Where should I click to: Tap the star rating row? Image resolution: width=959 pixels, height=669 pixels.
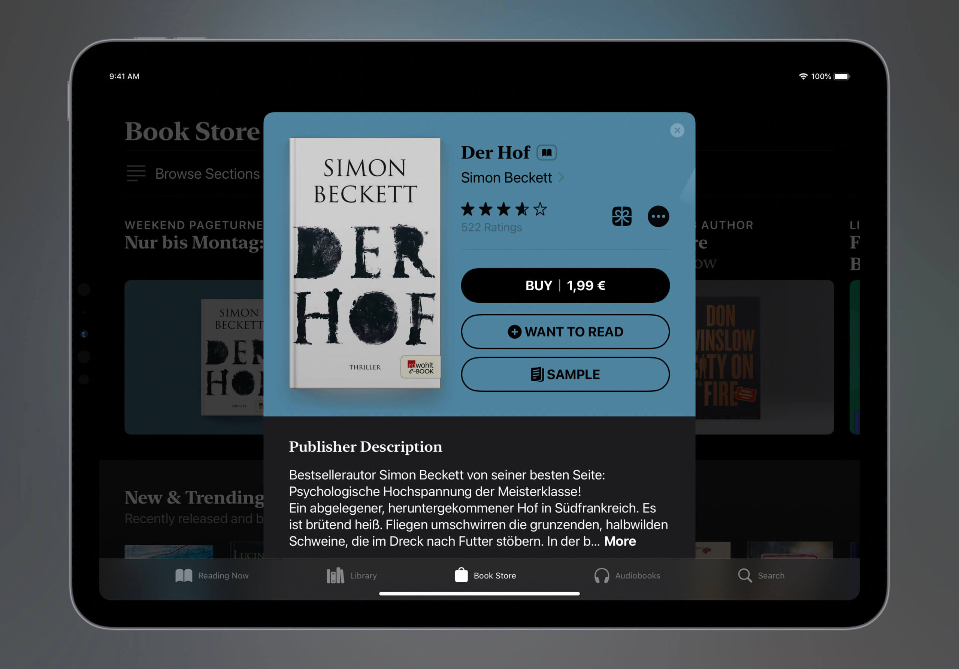(x=504, y=209)
